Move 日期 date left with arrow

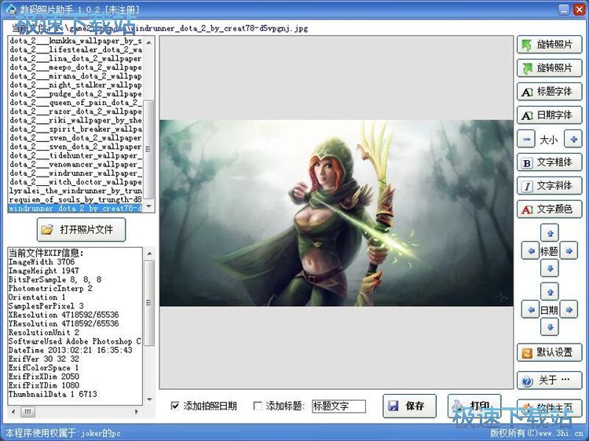(531, 310)
